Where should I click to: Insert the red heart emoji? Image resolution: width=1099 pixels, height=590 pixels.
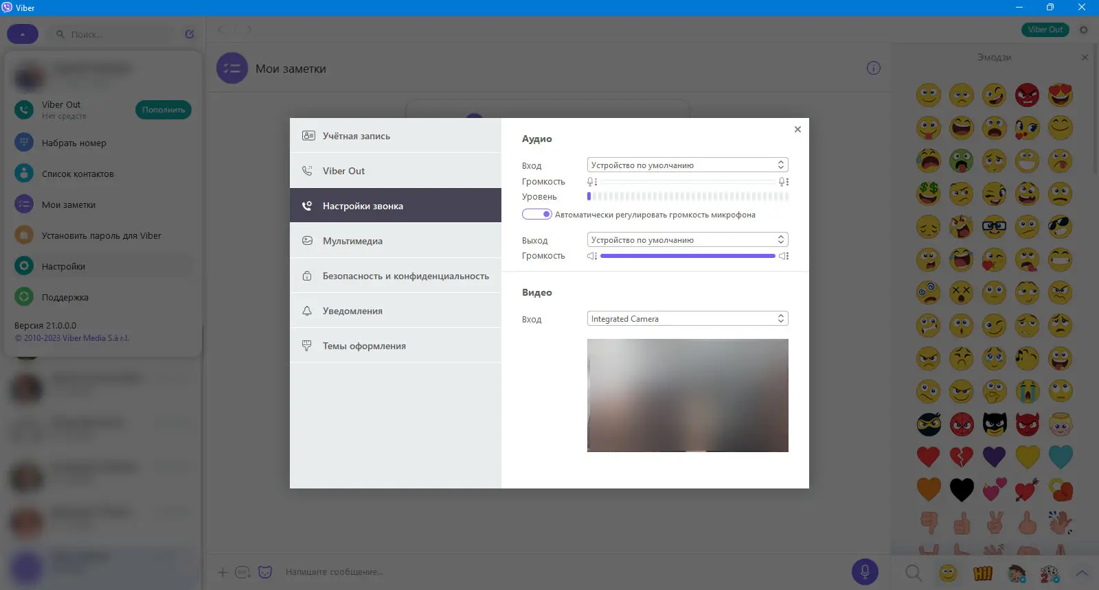tap(928, 457)
